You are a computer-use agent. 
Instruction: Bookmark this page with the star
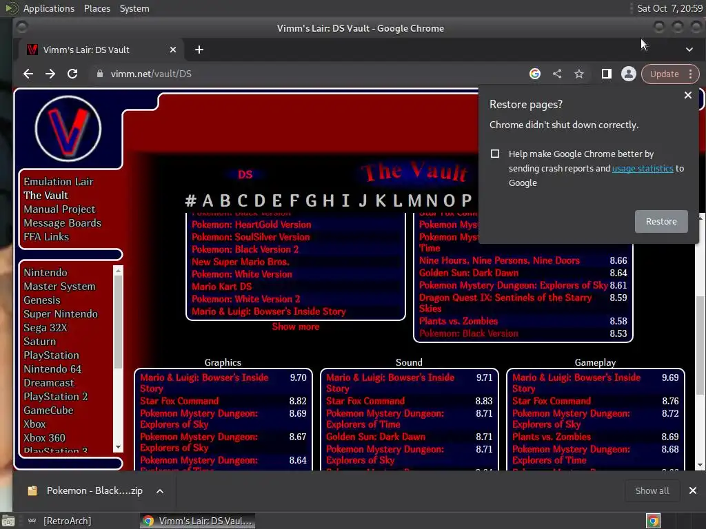(579, 74)
